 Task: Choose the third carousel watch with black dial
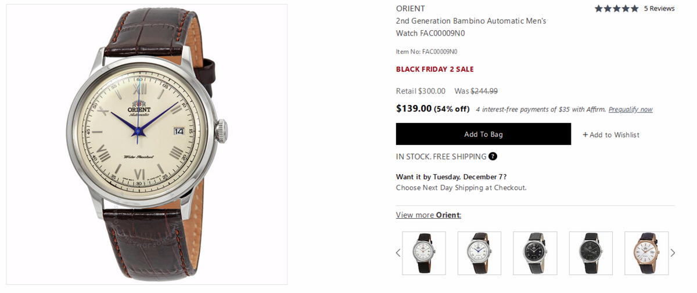coord(535,253)
